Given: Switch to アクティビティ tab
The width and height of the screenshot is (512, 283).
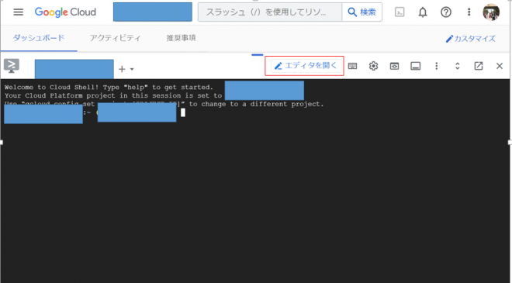Looking at the screenshot, I should [115, 38].
